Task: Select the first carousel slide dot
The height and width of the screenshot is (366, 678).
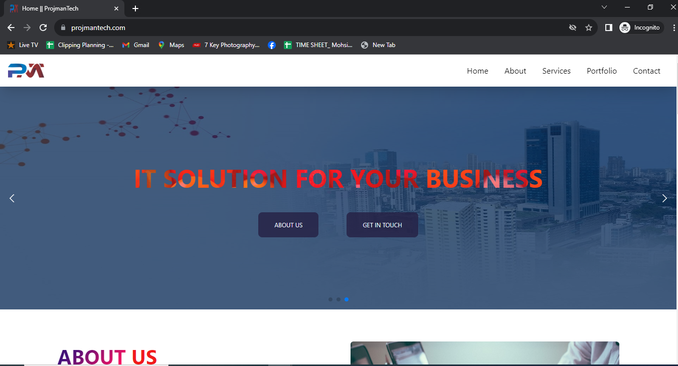Action: [x=330, y=299]
